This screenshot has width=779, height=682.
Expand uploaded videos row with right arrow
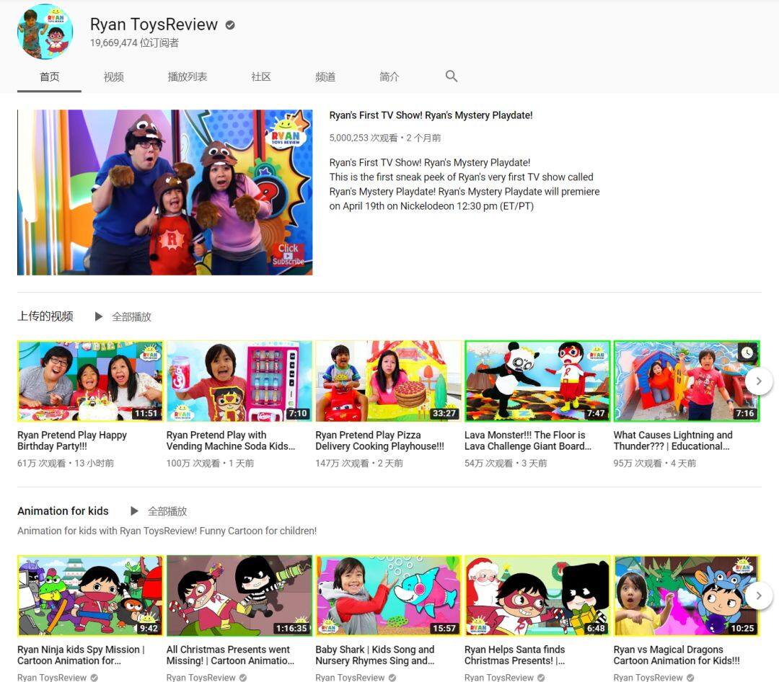tap(758, 381)
